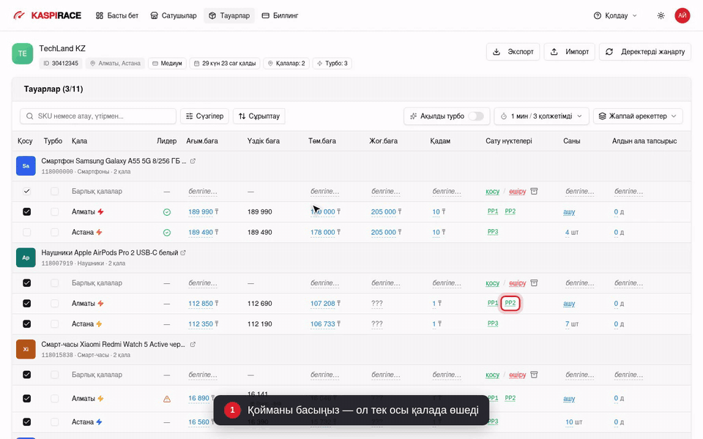Viewport: 703px width, 439px height.
Task: Enable the Ақылды турбо switch
Action: coord(476,116)
